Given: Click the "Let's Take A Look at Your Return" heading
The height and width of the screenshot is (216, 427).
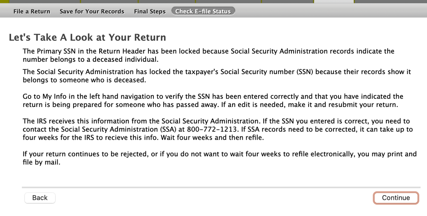Looking at the screenshot, I should pos(88,37).
